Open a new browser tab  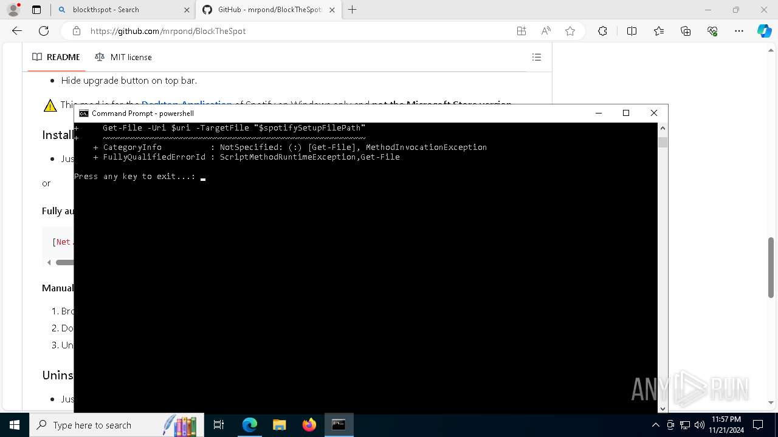pyautogui.click(x=353, y=10)
